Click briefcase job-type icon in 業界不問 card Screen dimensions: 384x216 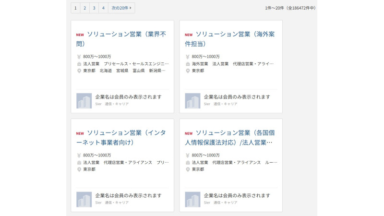[x=79, y=64]
